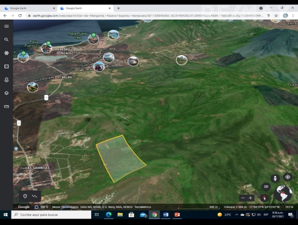Open a new browser tab

coord(118,8)
